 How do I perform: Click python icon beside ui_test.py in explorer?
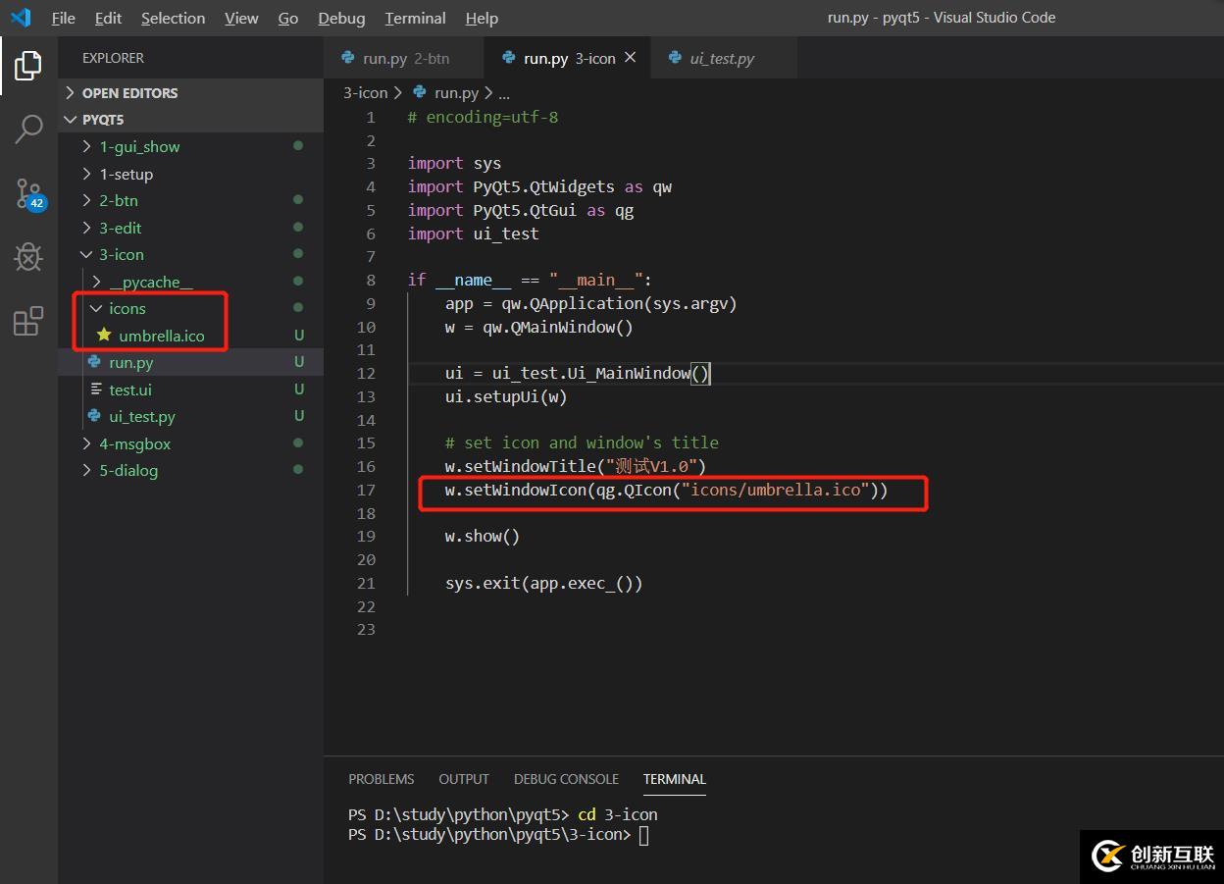point(94,416)
